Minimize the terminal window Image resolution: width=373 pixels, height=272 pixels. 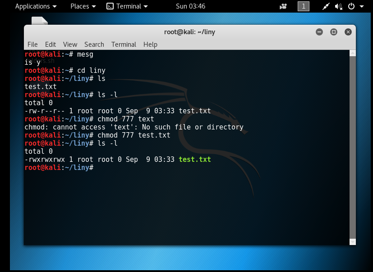(x=319, y=32)
